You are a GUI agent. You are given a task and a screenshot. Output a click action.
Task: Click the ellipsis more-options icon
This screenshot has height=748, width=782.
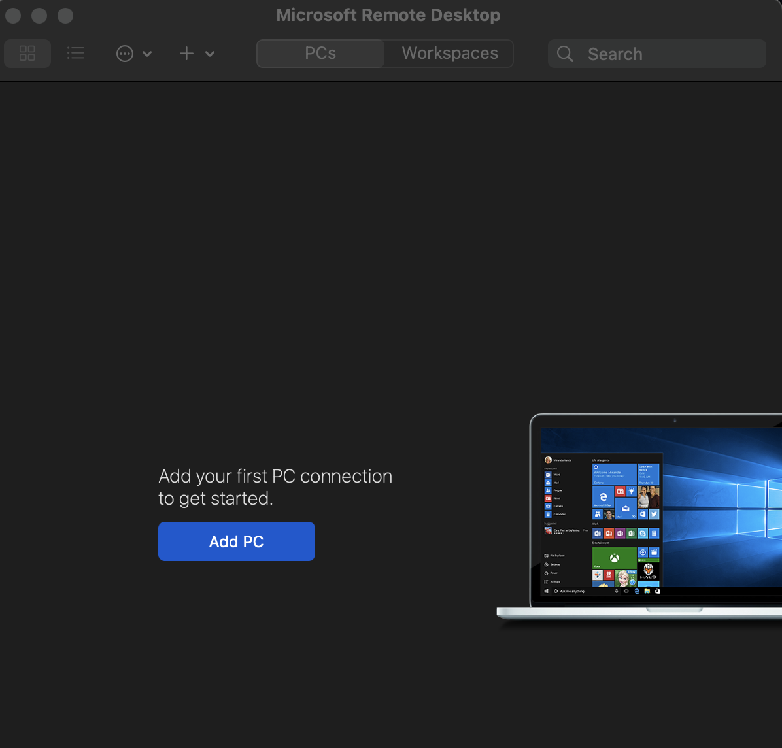124,54
